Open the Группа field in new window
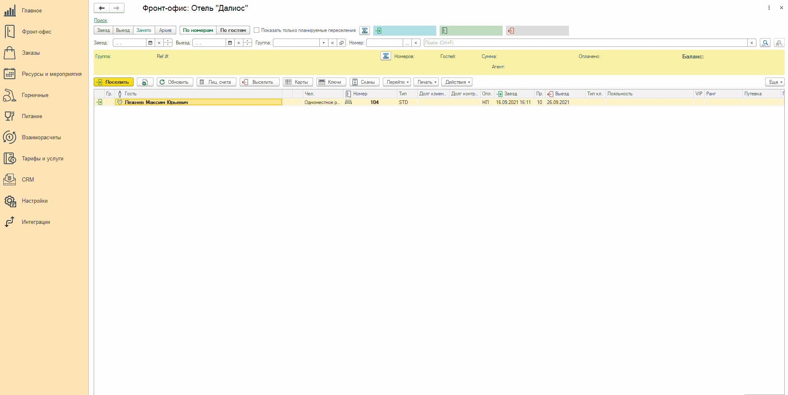This screenshot has height=395, width=788. (341, 43)
